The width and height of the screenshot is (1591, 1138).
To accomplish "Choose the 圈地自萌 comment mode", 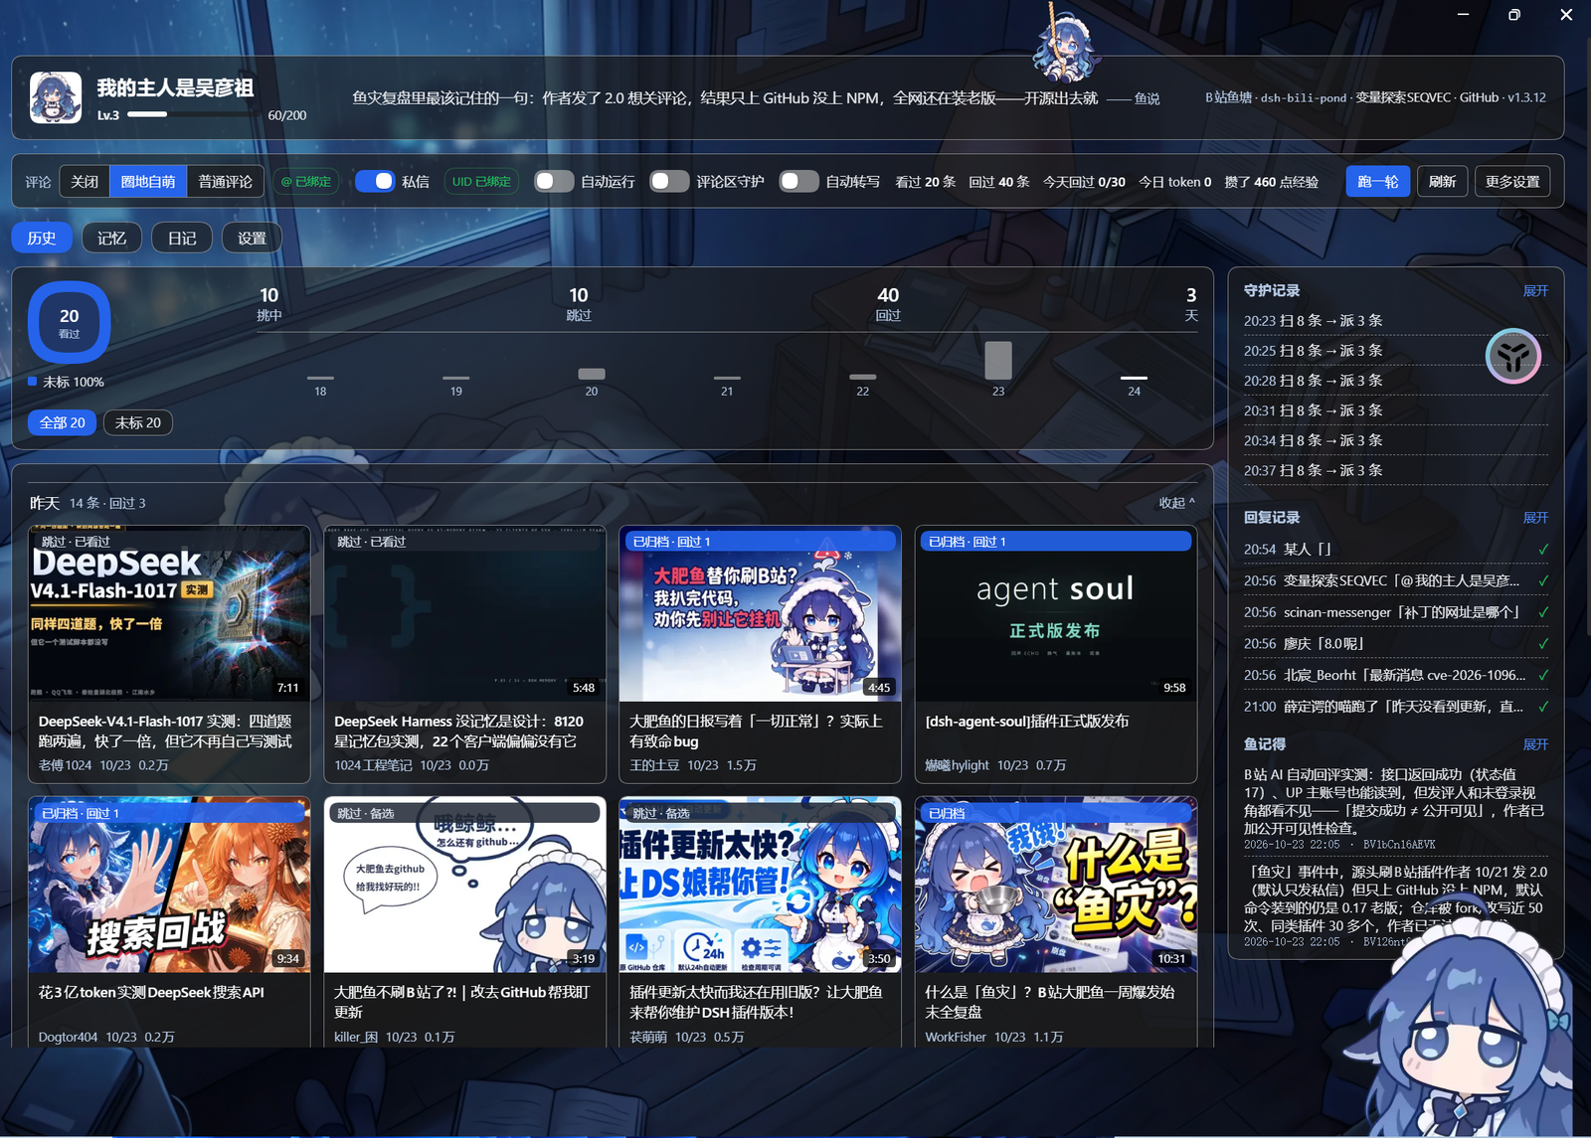I will coord(148,181).
